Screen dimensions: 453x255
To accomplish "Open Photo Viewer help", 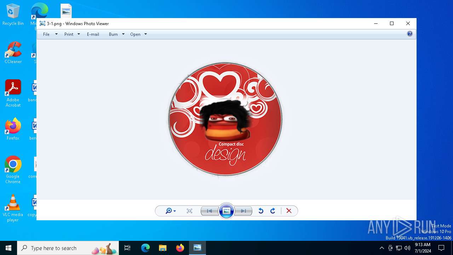I will pyautogui.click(x=410, y=34).
